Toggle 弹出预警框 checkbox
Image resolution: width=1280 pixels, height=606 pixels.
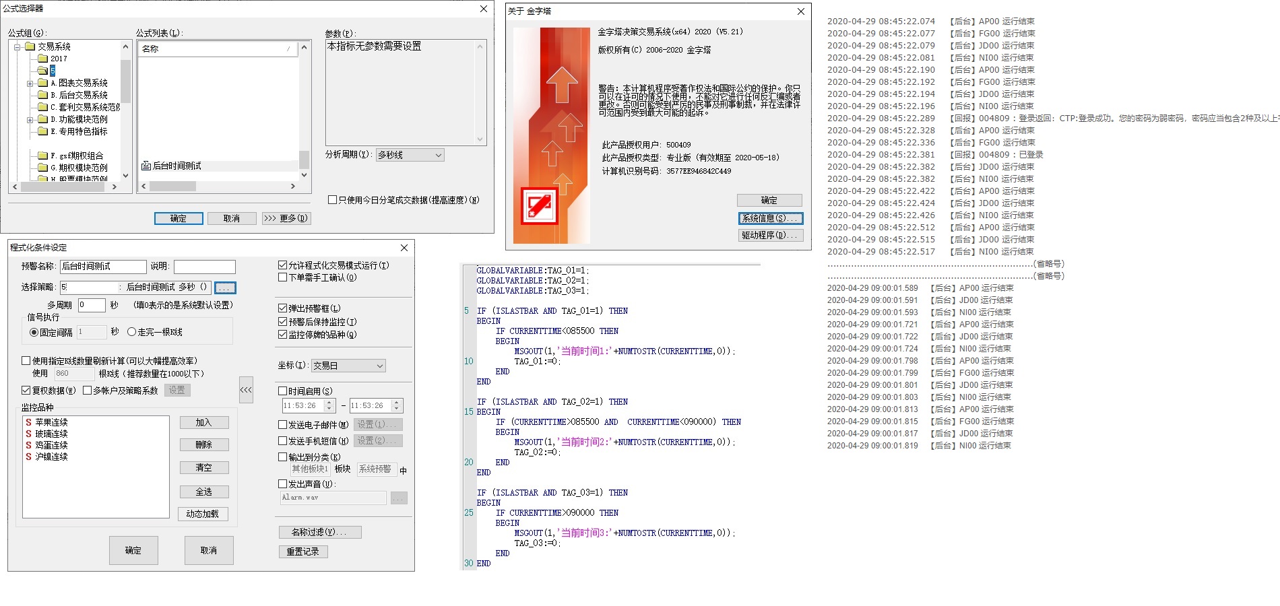(x=283, y=308)
